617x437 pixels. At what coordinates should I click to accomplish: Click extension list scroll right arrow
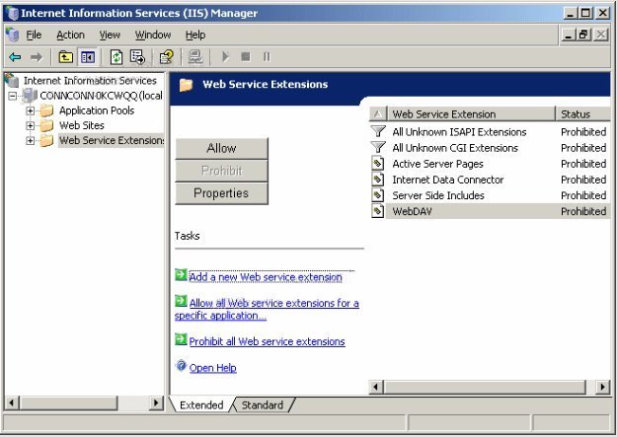[602, 387]
